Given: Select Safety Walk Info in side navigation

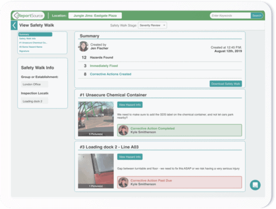Looking at the screenshot, I should [28, 38].
